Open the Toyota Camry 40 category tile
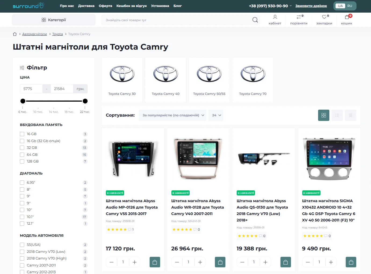Viewport: 371px width, 274px height. click(x=165, y=80)
